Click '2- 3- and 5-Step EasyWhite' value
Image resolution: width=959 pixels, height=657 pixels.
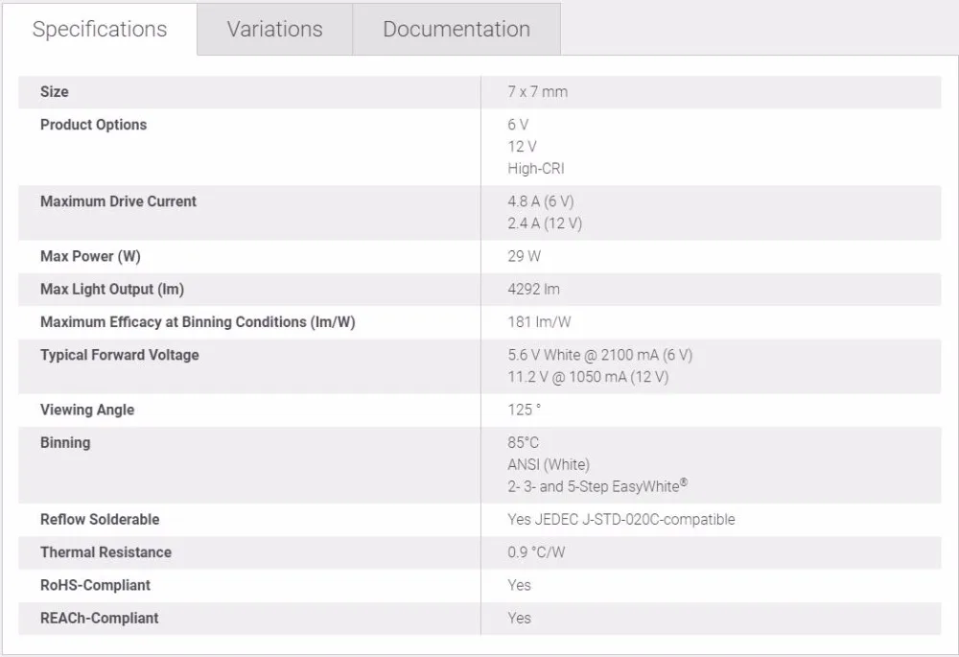point(597,486)
